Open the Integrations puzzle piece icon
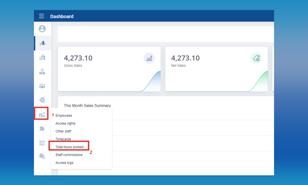 42,129
